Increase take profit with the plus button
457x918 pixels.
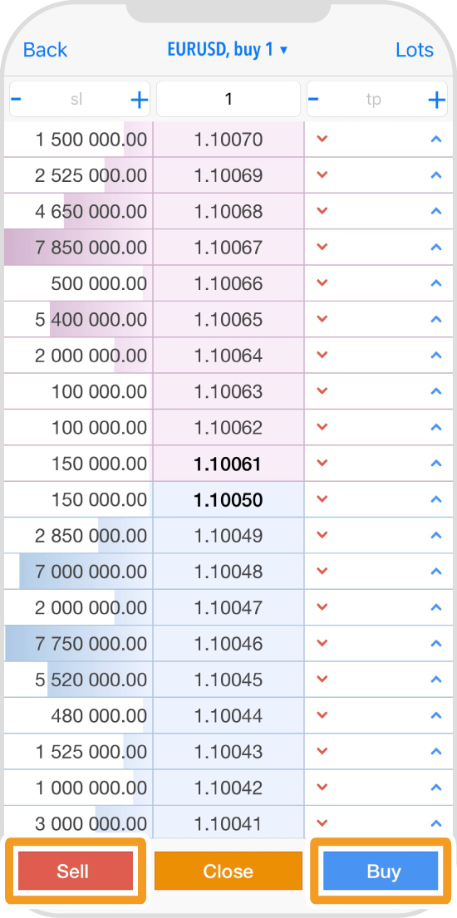[x=436, y=101]
